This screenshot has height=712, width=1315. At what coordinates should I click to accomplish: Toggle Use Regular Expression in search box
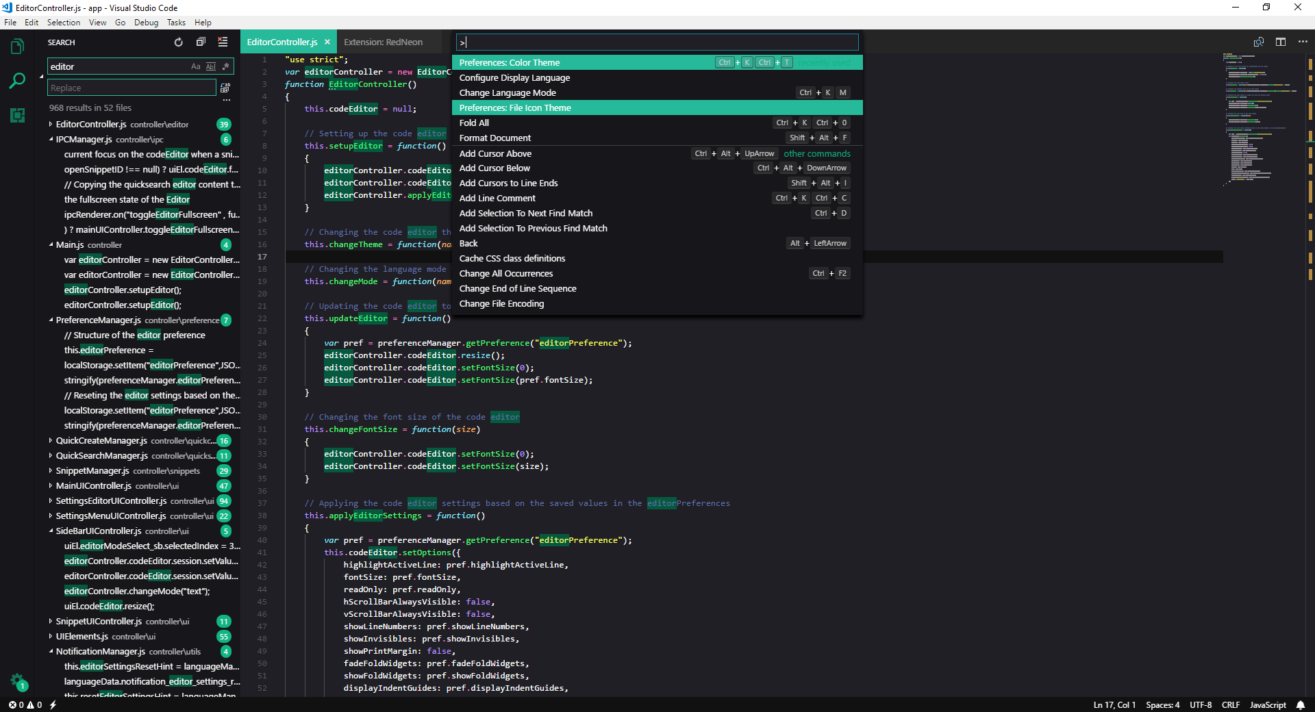pyautogui.click(x=225, y=66)
